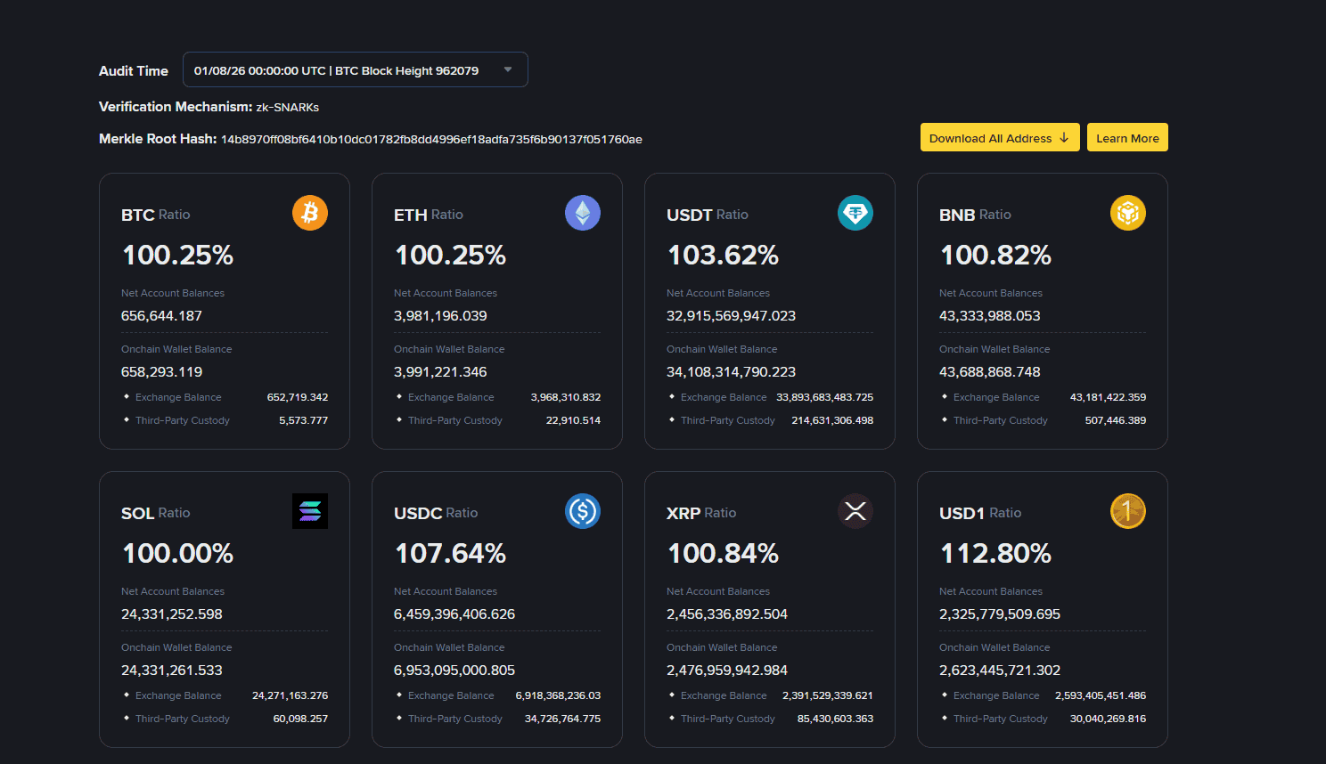Expand the audit date selector arrow
The image size is (1326, 764).
(x=508, y=69)
